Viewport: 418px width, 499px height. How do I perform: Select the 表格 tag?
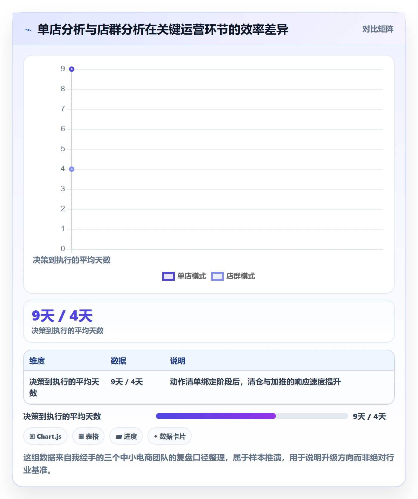tap(88, 436)
